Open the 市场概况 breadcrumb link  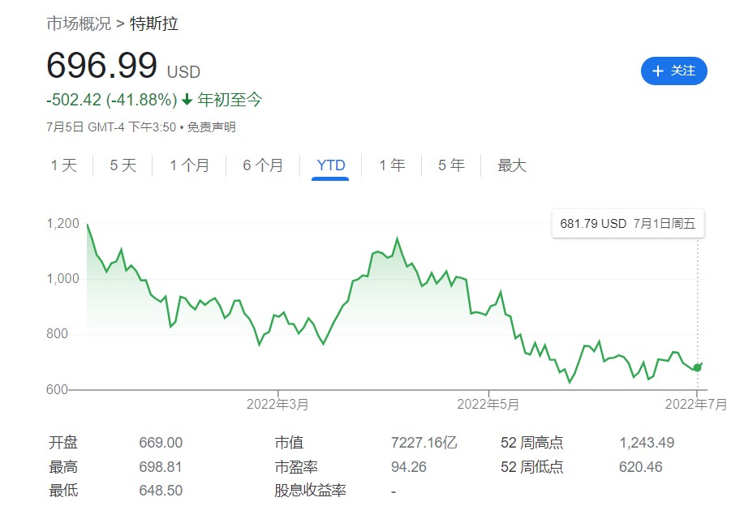click(79, 24)
